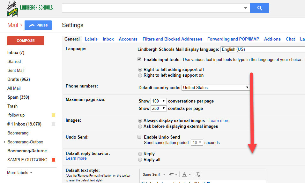Viewport: 305px width, 183px height.
Task: Open the text size tool
Action: pos(173,175)
